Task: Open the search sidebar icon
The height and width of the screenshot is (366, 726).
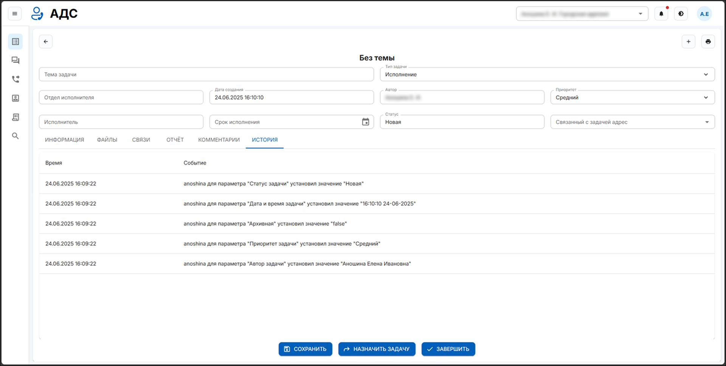Action: [x=16, y=136]
